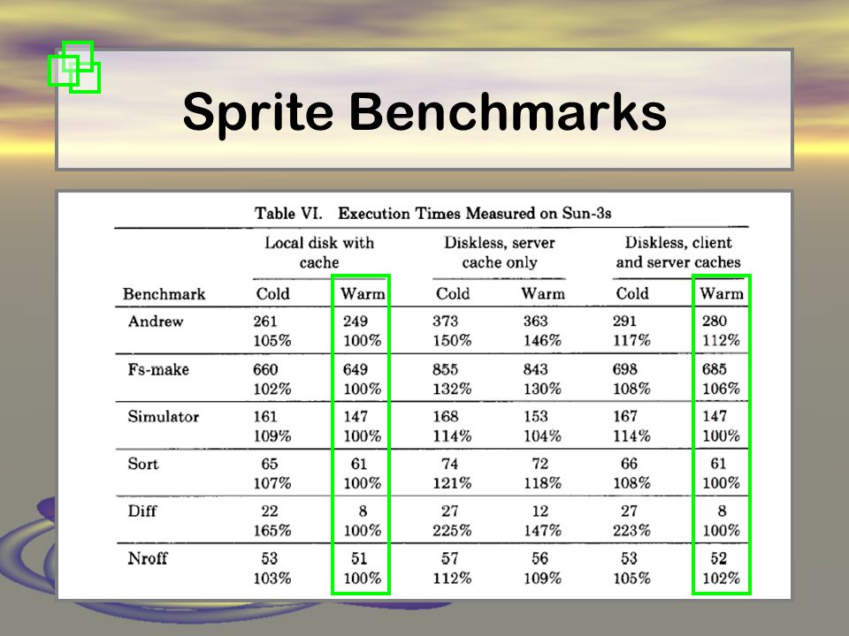This screenshot has width=849, height=636.
Task: Click the value "843" in the Fs-make row
Action: 536,369
